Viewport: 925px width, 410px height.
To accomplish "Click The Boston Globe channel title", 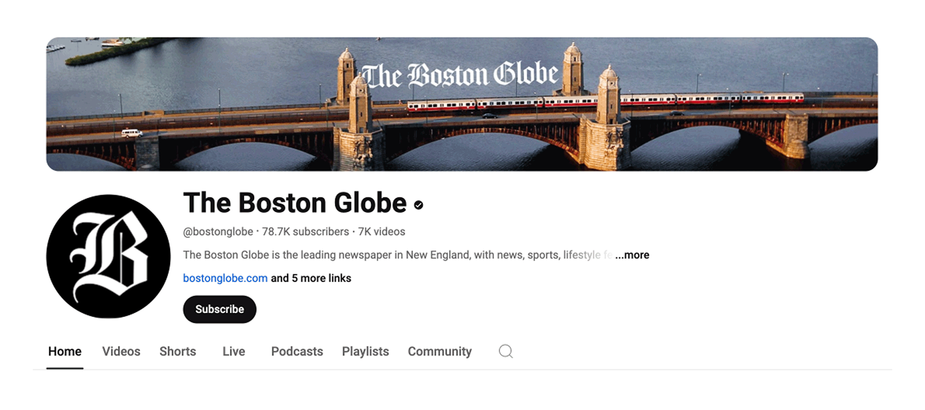I will 295,203.
